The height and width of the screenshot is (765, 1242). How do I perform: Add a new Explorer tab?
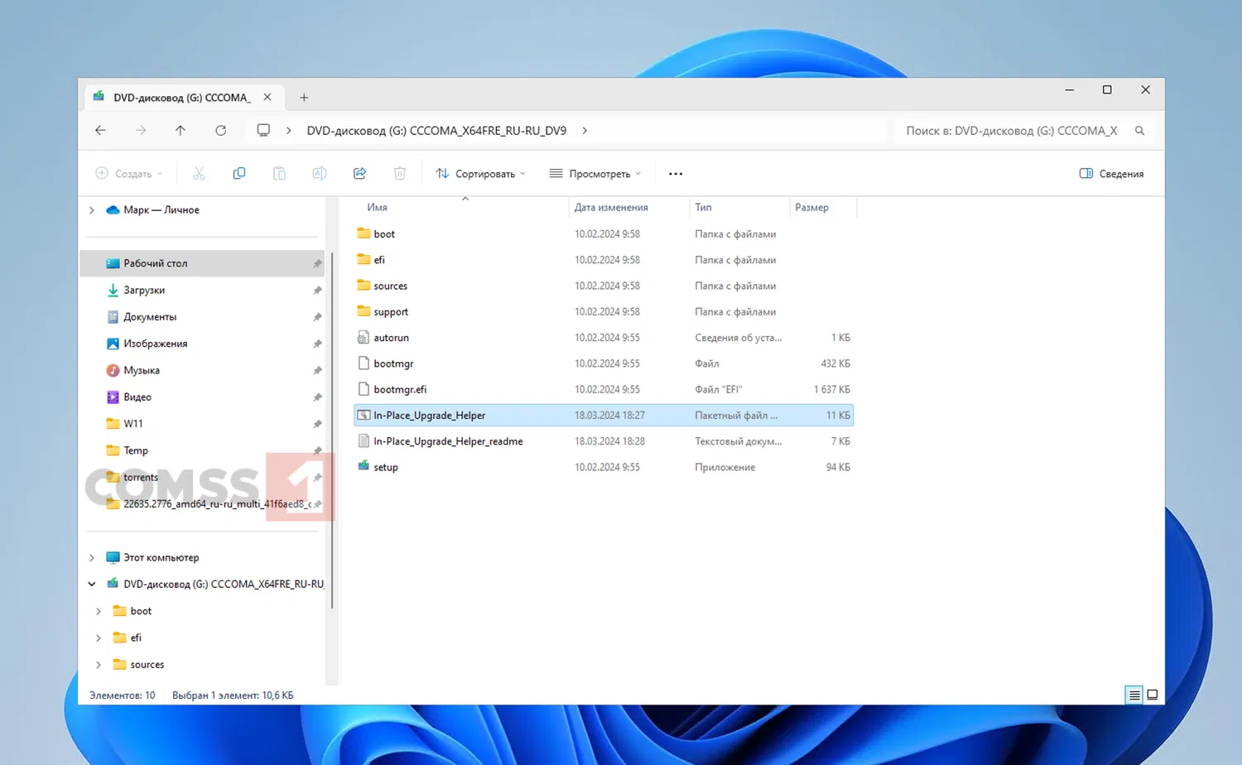304,98
